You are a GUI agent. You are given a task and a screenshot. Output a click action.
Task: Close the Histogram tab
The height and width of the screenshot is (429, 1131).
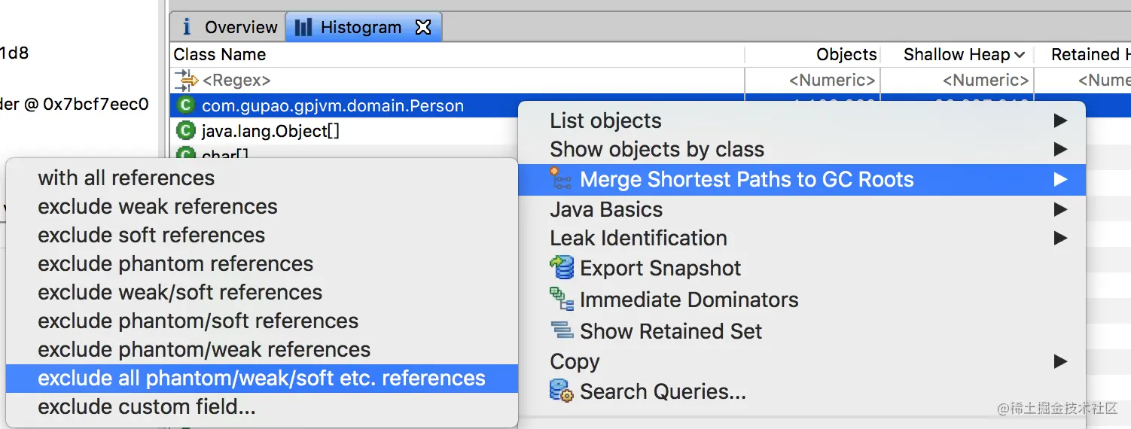coord(424,27)
